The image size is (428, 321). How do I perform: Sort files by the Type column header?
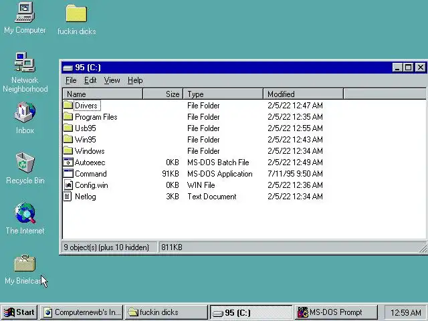click(x=223, y=94)
